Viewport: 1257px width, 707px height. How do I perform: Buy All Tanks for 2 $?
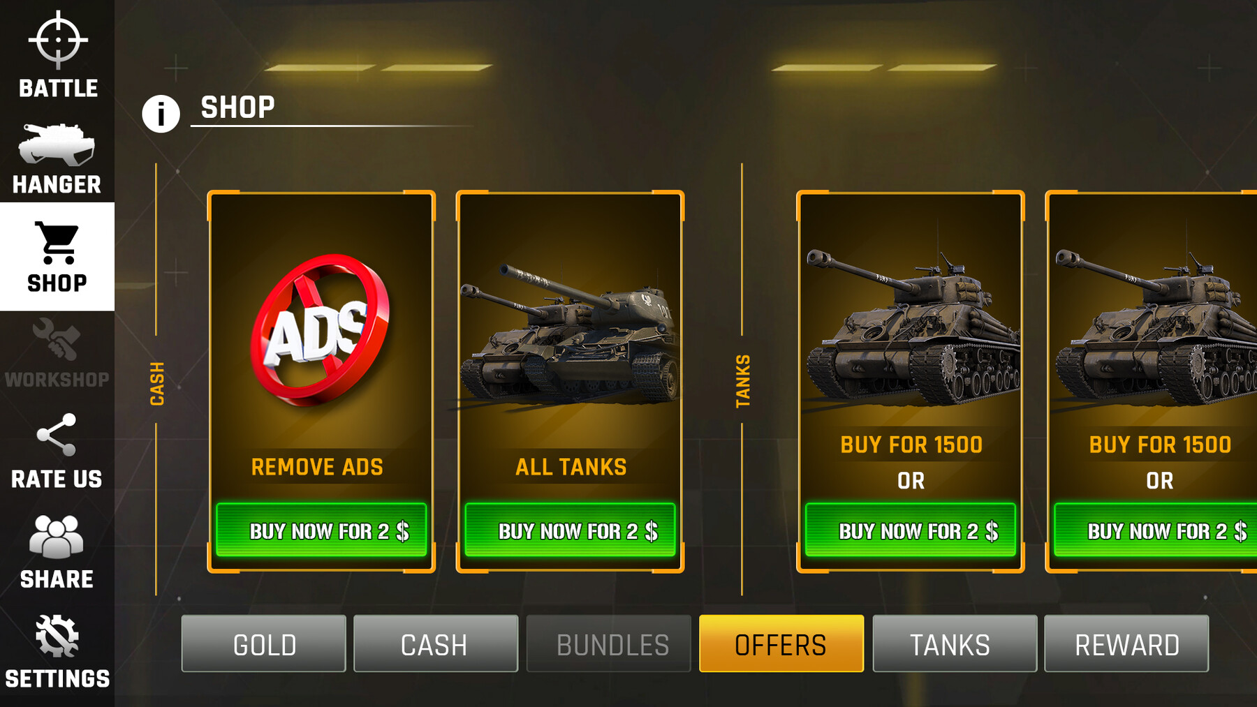pyautogui.click(x=570, y=530)
